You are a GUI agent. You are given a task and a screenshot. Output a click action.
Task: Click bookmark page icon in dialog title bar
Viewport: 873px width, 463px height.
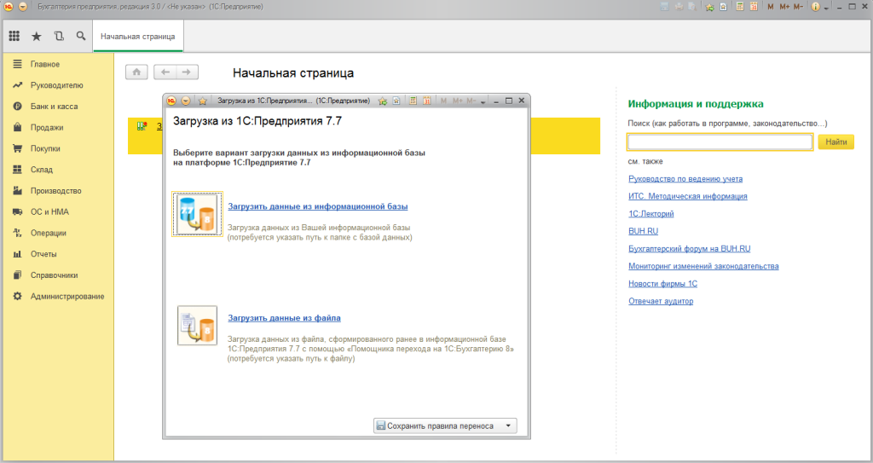tap(396, 101)
